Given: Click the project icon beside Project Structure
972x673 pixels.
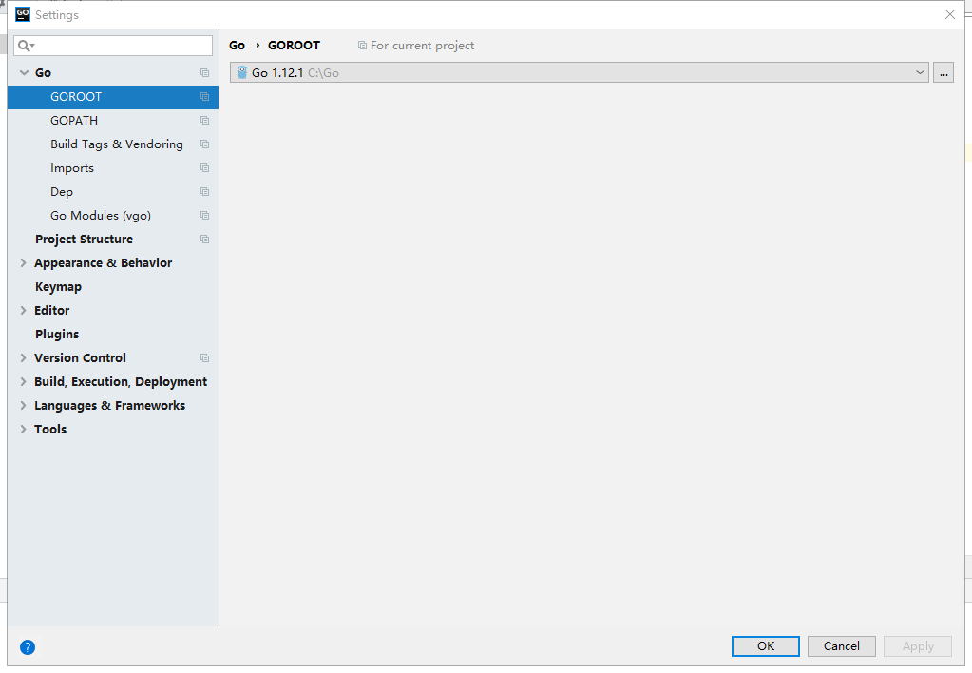Looking at the screenshot, I should 204,240.
